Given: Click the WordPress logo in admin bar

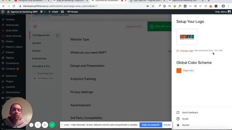Looking at the screenshot, I should click(x=3, y=12).
